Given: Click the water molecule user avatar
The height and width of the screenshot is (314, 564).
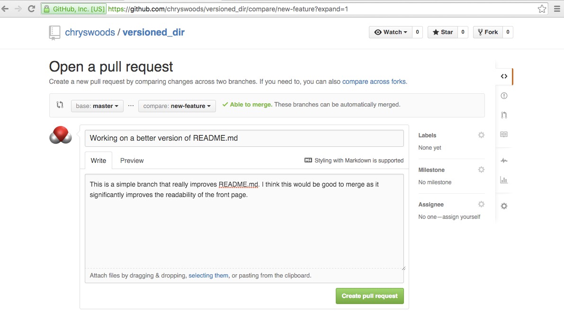Looking at the screenshot, I should 61,135.
